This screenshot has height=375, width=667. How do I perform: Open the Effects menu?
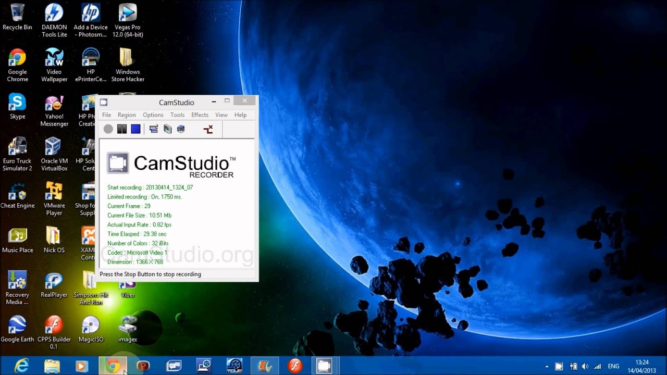[x=200, y=115]
